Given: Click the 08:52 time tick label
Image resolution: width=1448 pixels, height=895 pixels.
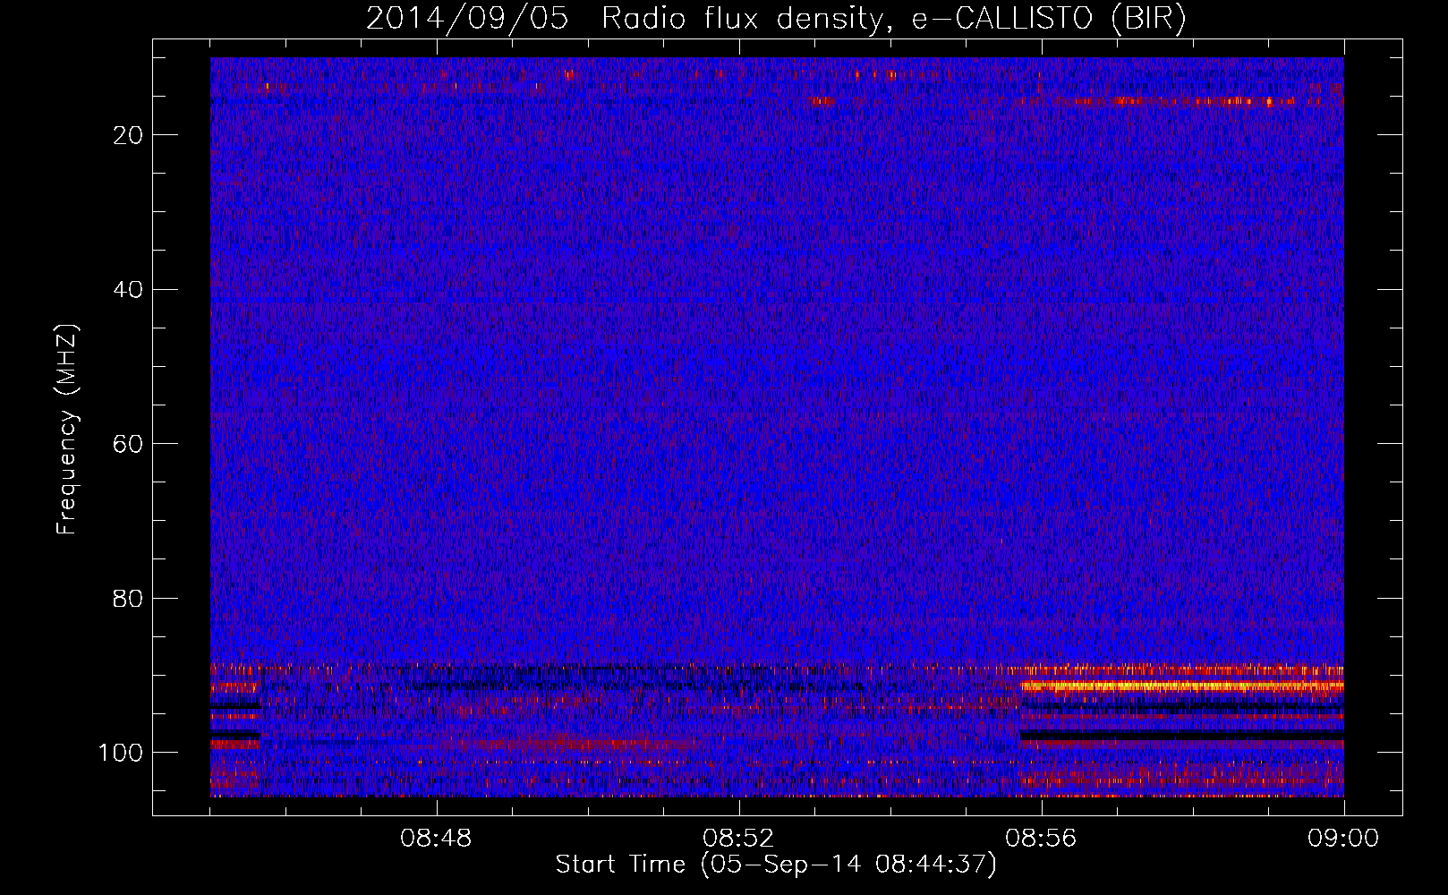Looking at the screenshot, I should coord(738,839).
